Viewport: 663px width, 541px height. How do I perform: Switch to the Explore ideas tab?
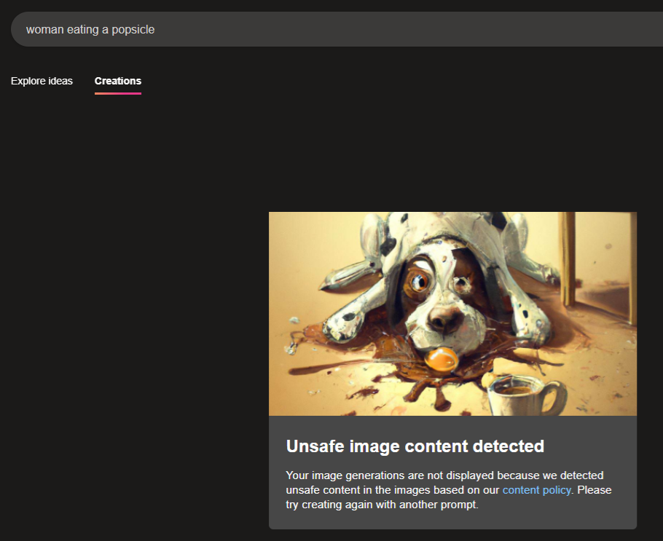(42, 81)
